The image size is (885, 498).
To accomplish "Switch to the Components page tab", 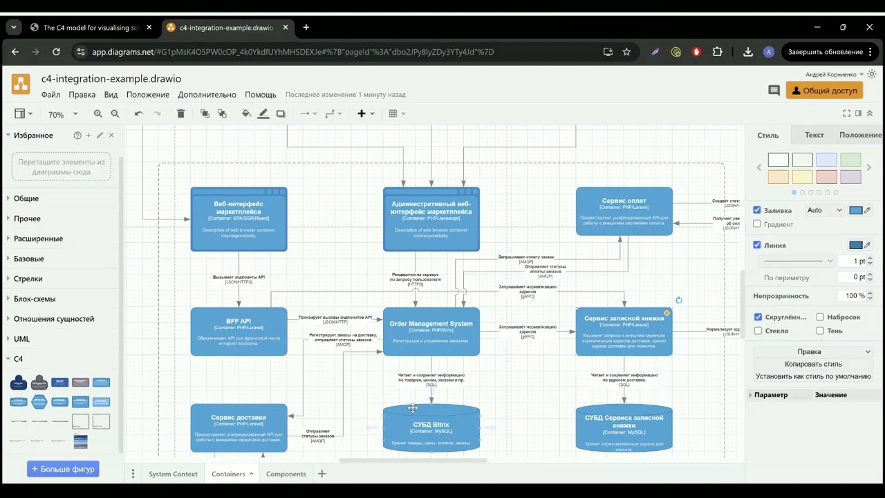I will [x=286, y=474].
